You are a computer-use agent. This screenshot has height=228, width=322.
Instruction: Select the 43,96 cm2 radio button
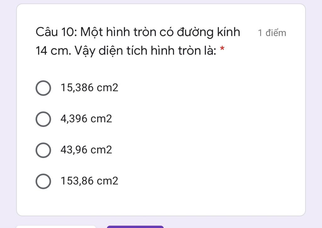coord(43,150)
